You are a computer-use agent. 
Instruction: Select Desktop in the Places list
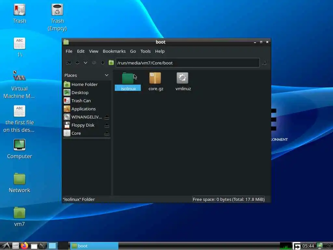(x=87, y=92)
